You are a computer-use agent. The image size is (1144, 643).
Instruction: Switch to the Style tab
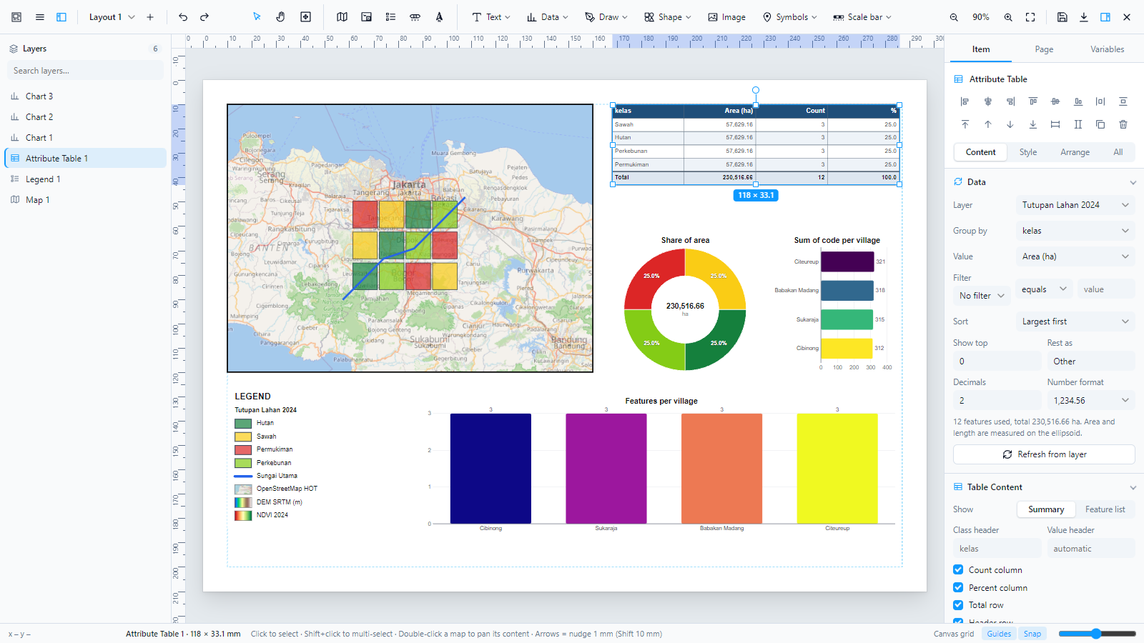coord(1028,152)
